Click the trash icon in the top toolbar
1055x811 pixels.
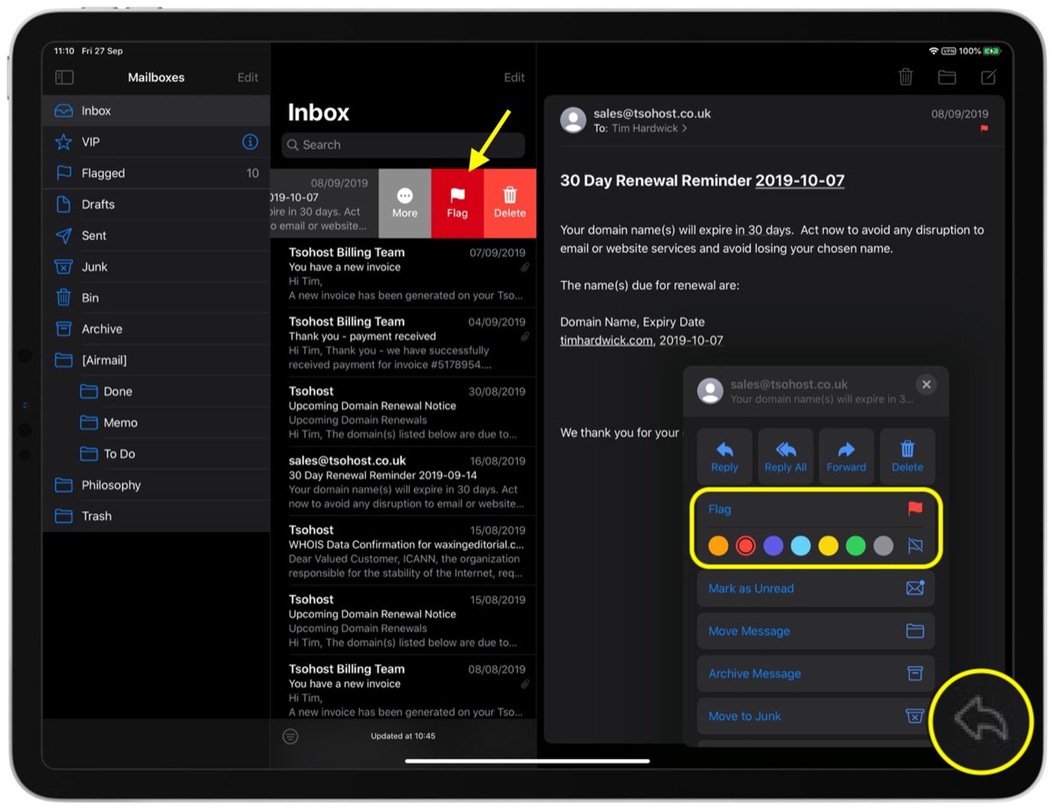906,77
